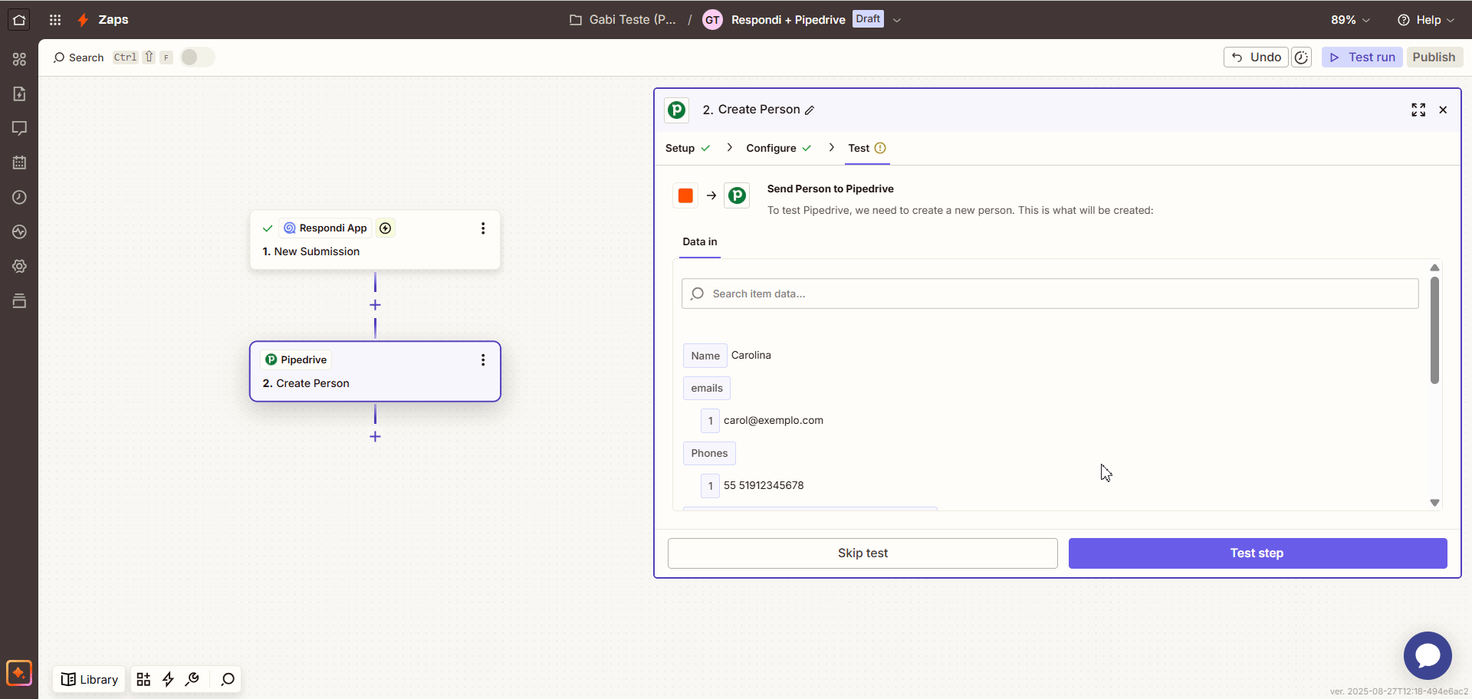Select the Pipedrive Create Person step card
The width and height of the screenshot is (1472, 699).
375,372
